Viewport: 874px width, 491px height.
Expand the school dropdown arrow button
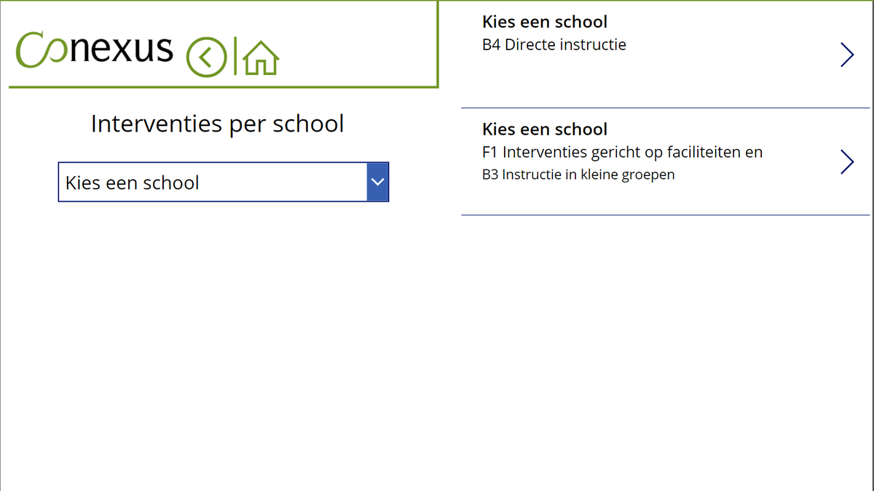point(377,182)
